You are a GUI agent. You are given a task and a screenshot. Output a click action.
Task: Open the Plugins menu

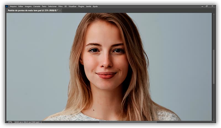click(x=81, y=6)
